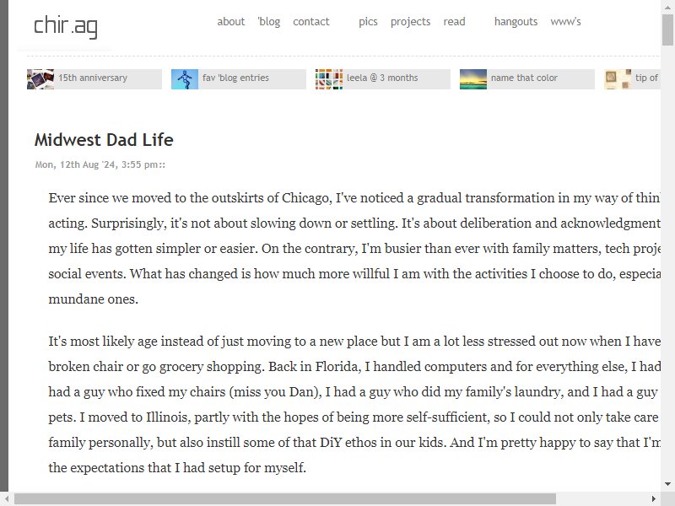Click the tip of thumbnail icon
Image resolution: width=675 pixels, height=506 pixels.
coord(618,79)
